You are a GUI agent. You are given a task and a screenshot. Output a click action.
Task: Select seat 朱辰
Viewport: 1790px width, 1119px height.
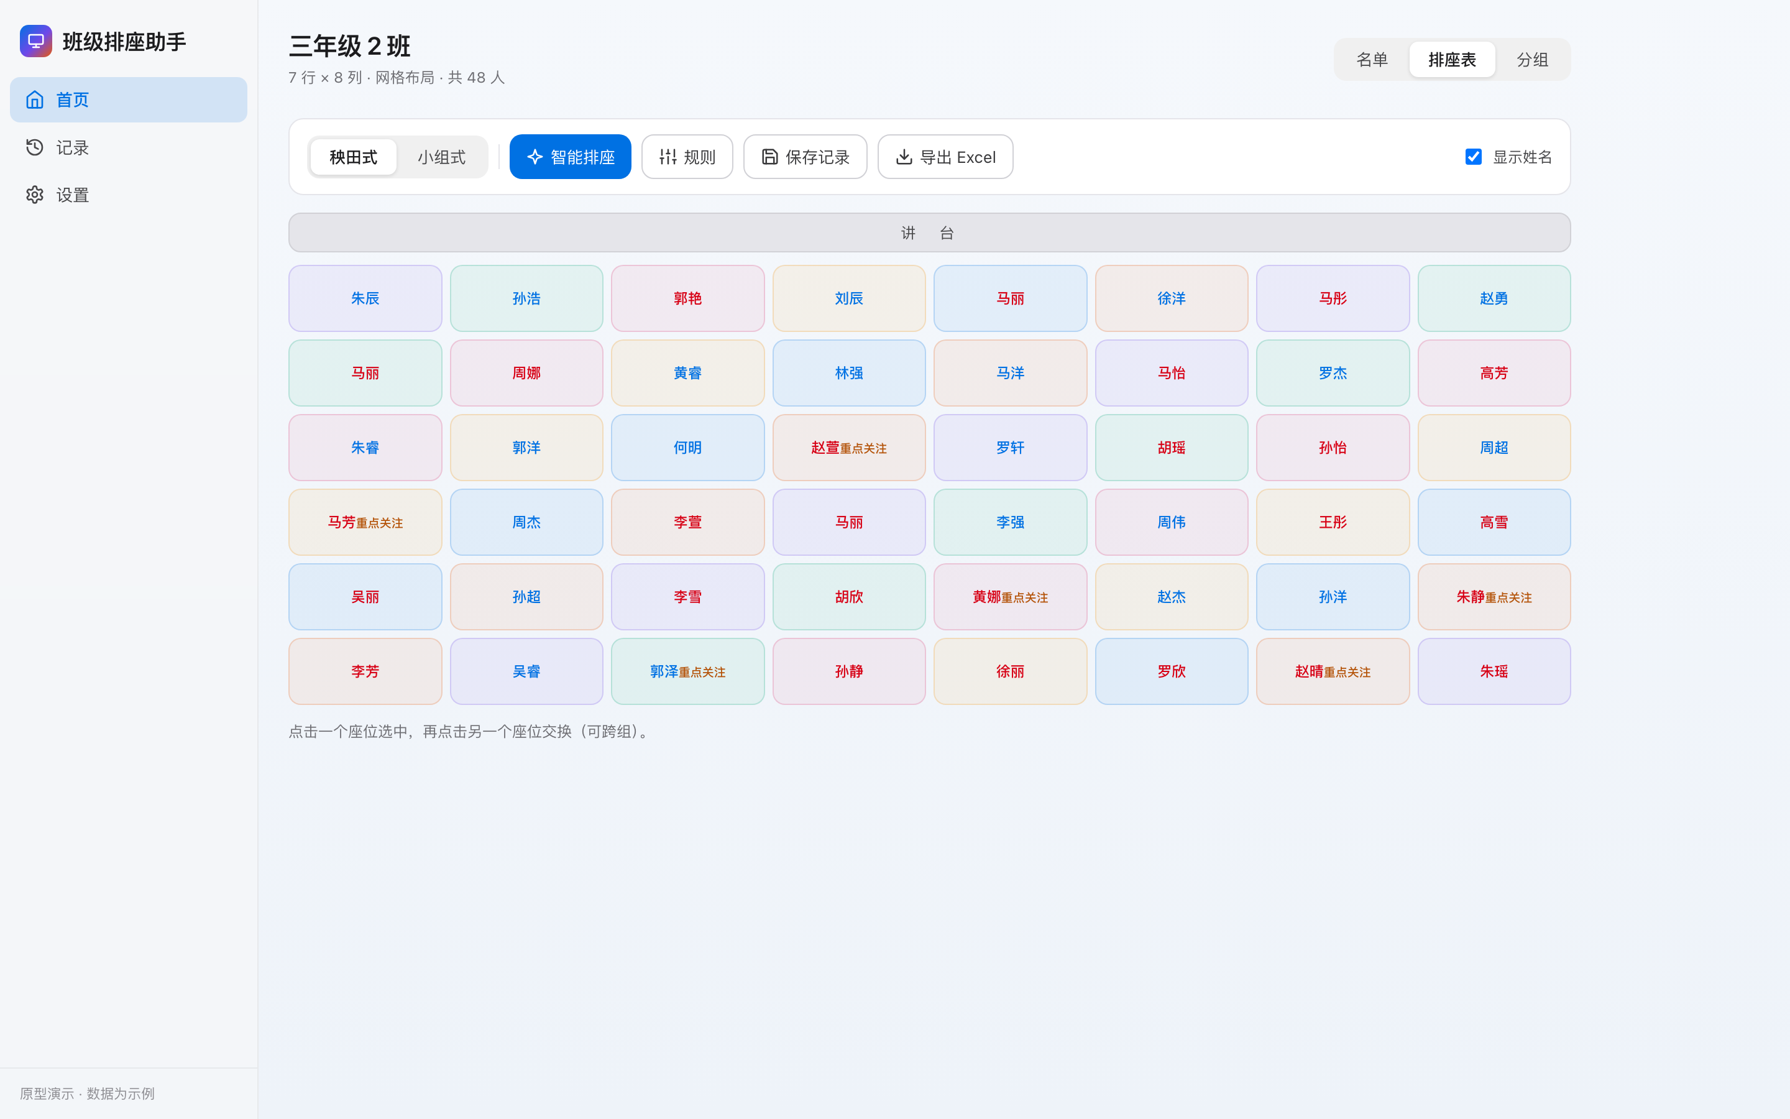[365, 298]
